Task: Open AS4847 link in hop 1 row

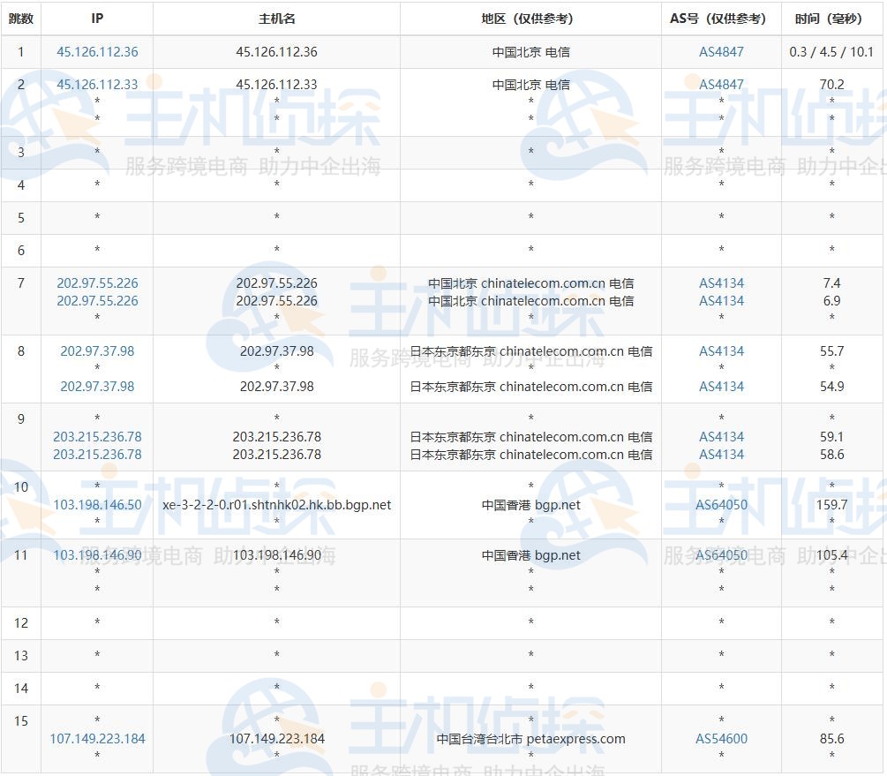Action: (721, 52)
